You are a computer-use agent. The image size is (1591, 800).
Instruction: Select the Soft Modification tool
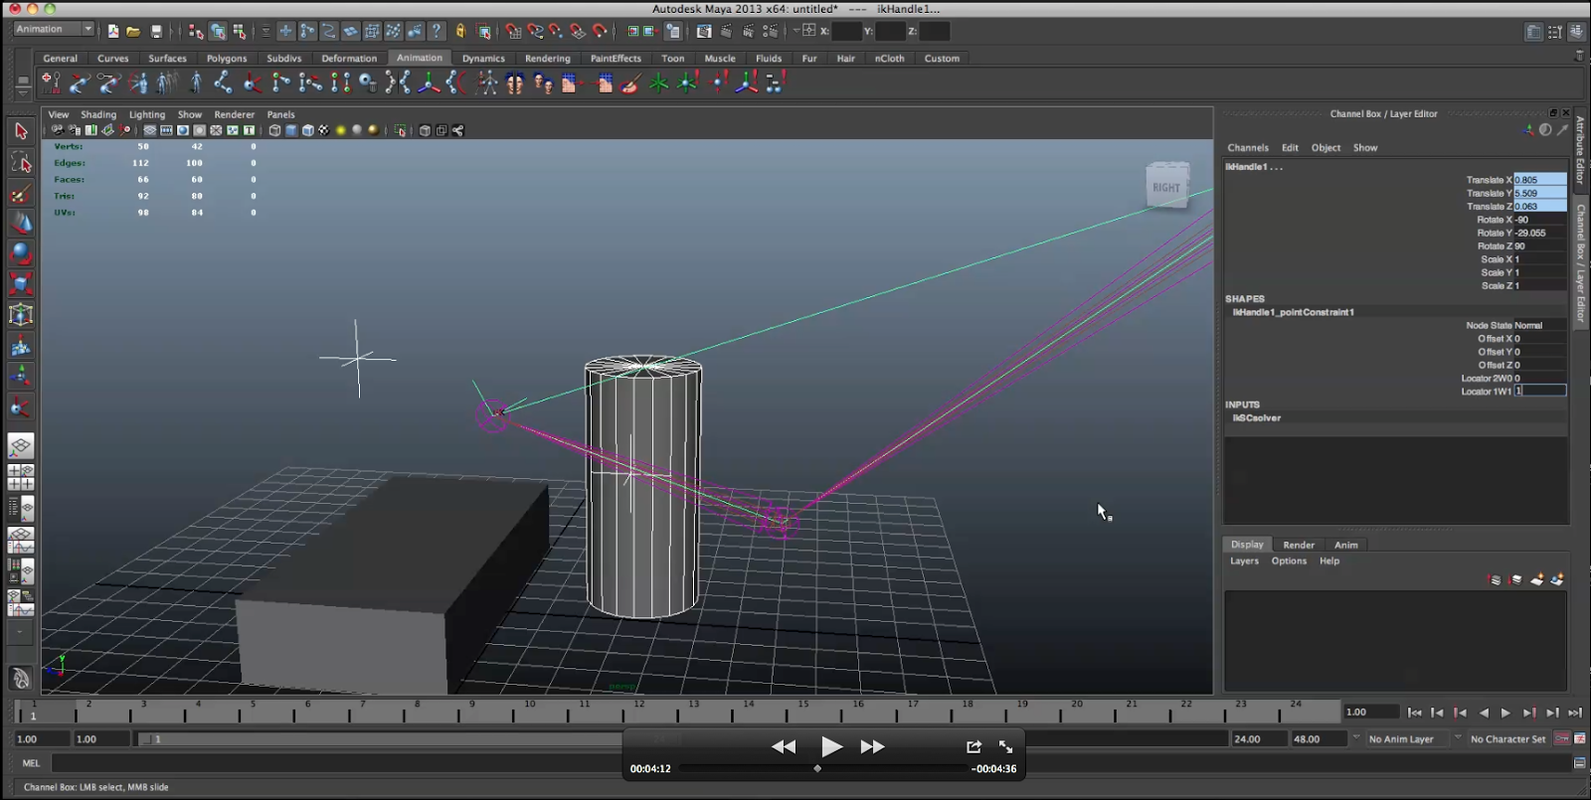[20, 346]
